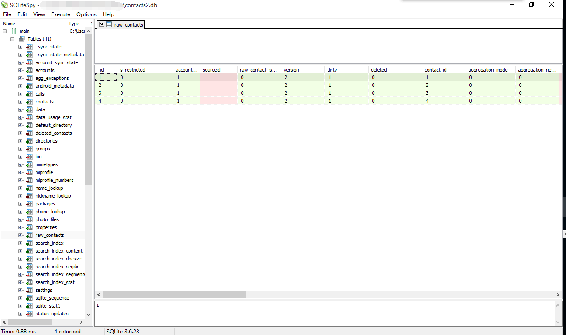Collapse the main database node
Screen dimensions: 566x335
5,31
